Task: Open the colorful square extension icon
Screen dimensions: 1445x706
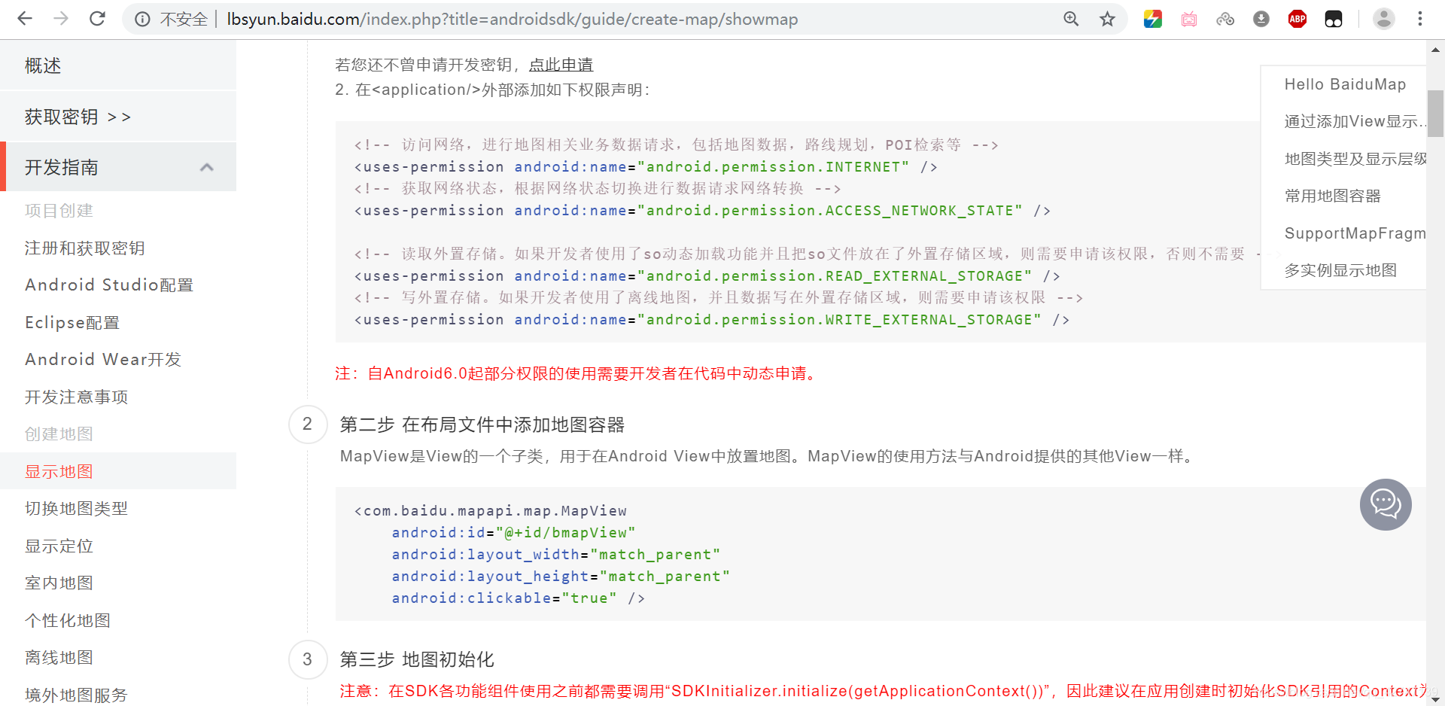Action: pos(1152,19)
